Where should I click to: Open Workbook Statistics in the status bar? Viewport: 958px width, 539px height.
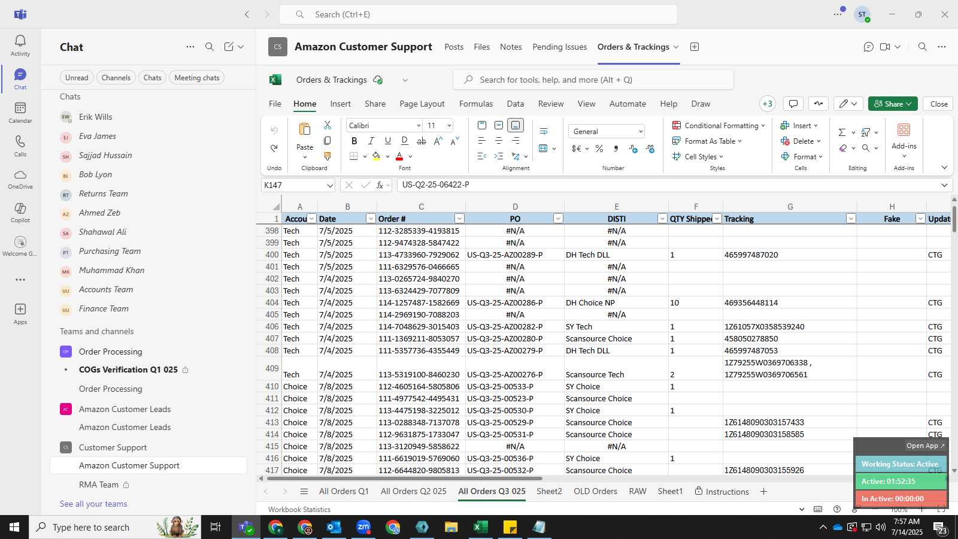(x=299, y=509)
